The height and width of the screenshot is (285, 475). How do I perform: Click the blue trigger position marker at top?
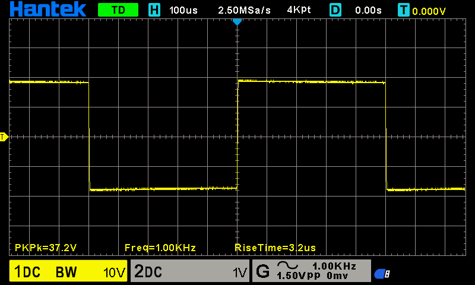(x=237, y=22)
